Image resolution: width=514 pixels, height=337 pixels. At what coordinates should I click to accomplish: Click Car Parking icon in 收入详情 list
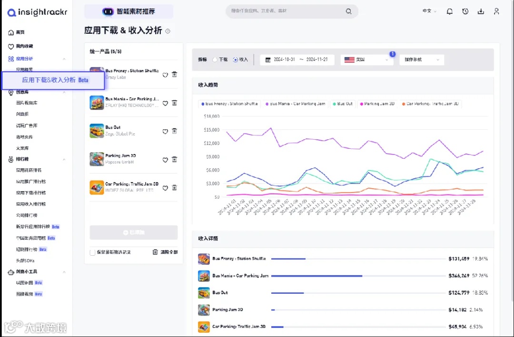(204, 327)
